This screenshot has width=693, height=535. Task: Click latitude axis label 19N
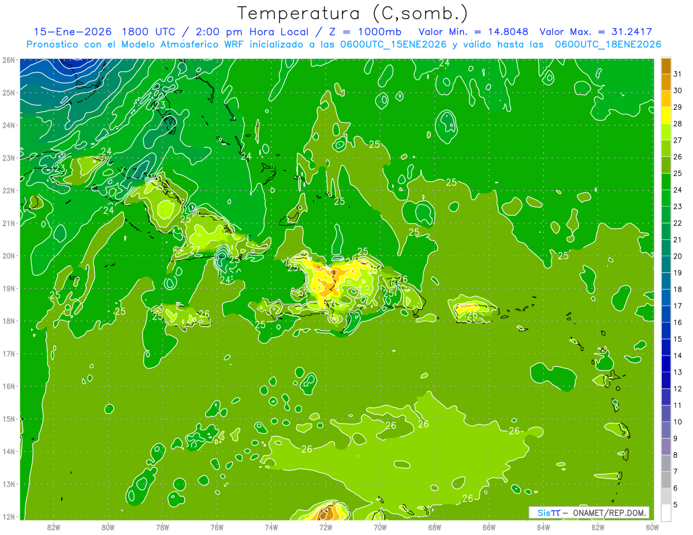pyautogui.click(x=9, y=288)
